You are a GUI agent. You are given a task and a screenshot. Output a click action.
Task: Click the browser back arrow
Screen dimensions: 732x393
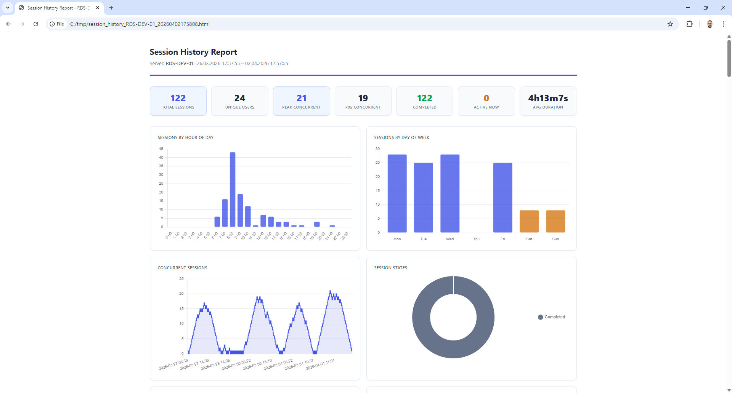point(8,24)
